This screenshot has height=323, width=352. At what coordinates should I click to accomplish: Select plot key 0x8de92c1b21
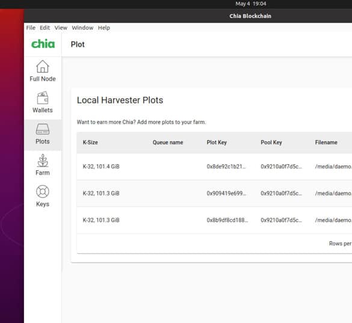[x=226, y=167]
